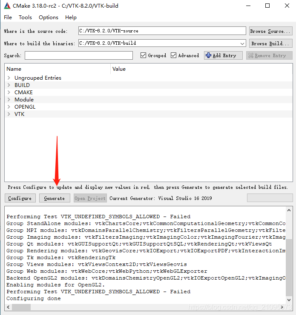
Task: Expand the VTK group
Action: [x=9, y=114]
